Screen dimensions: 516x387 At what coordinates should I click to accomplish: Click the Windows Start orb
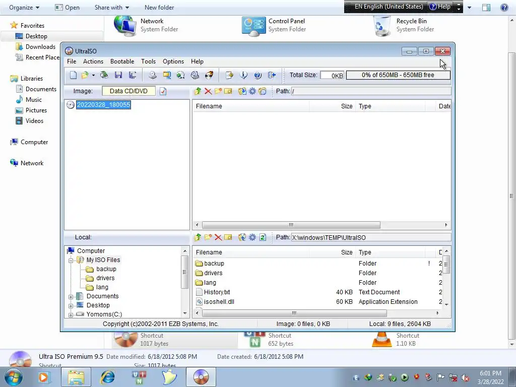(14, 377)
